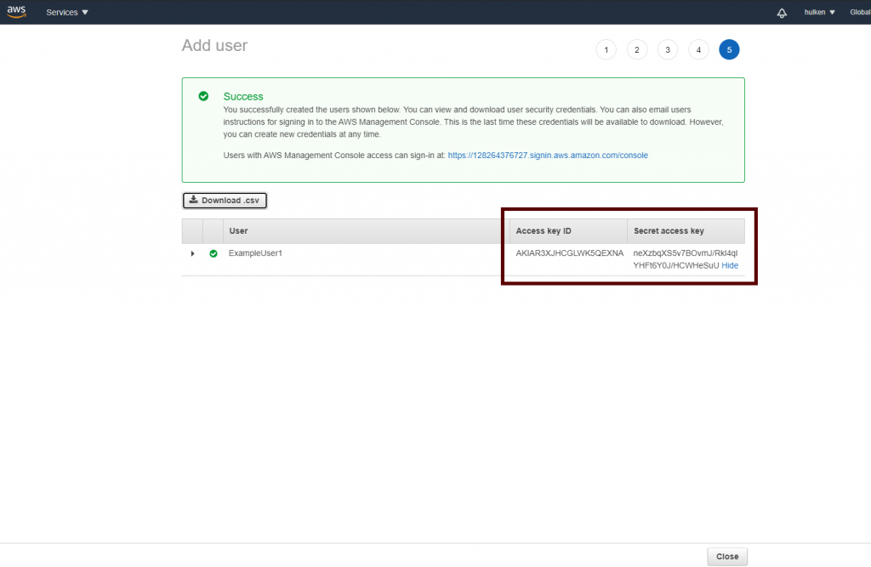
Task: Click the Access key ID value
Action: [x=569, y=253]
